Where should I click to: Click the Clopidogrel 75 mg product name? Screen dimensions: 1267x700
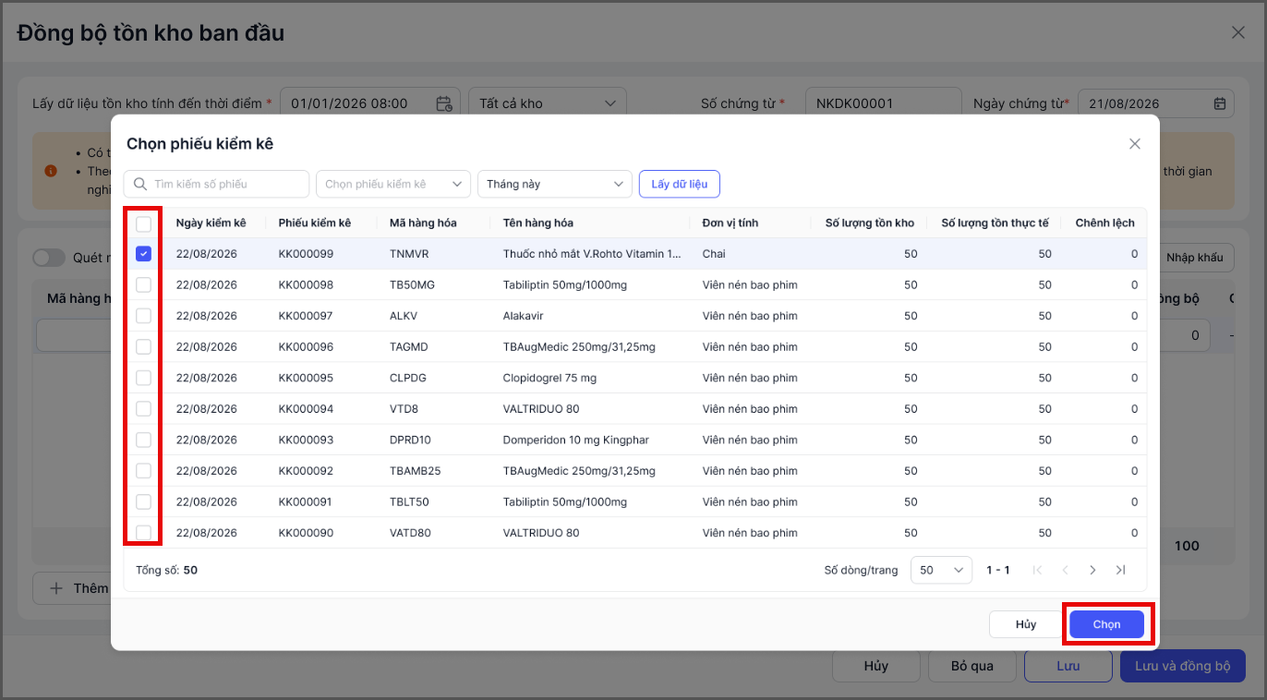click(549, 378)
